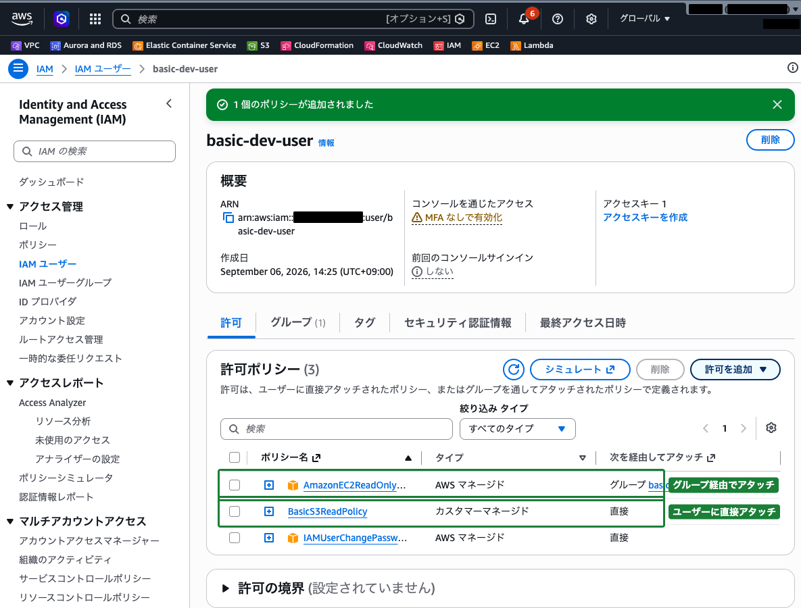This screenshot has width=801, height=608.
Task: Open Elastic Container Service shortcut
Action: [x=185, y=45]
